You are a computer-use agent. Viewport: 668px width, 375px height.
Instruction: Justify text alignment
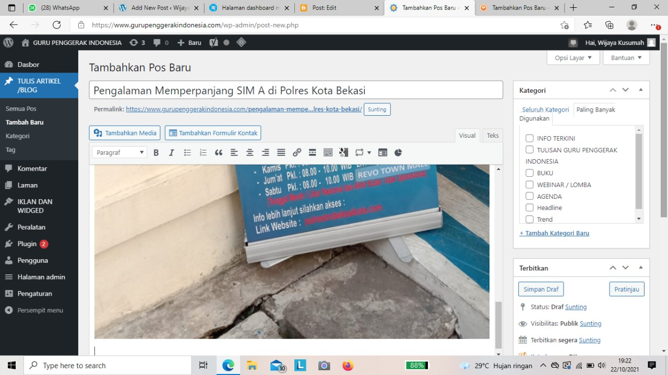(281, 153)
